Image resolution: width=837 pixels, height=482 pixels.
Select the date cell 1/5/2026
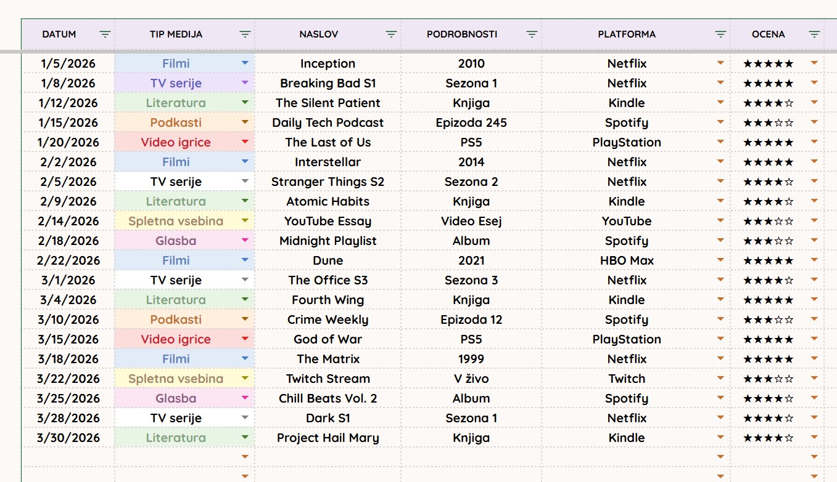coord(68,63)
